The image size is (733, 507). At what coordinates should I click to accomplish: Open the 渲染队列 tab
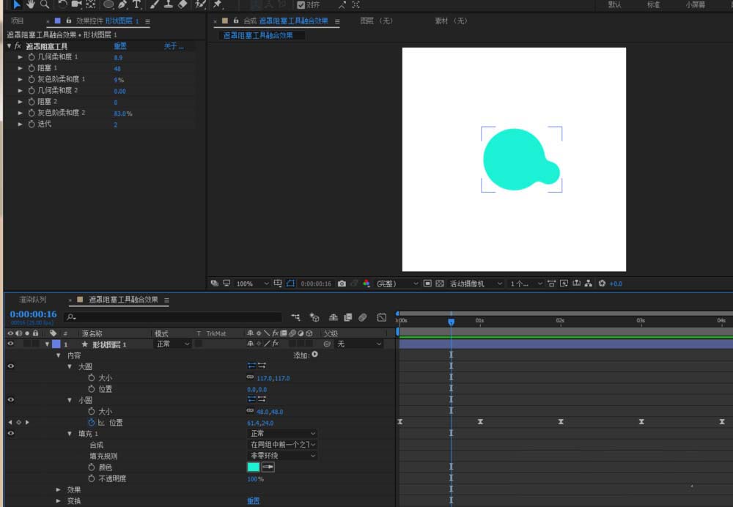[x=33, y=300]
